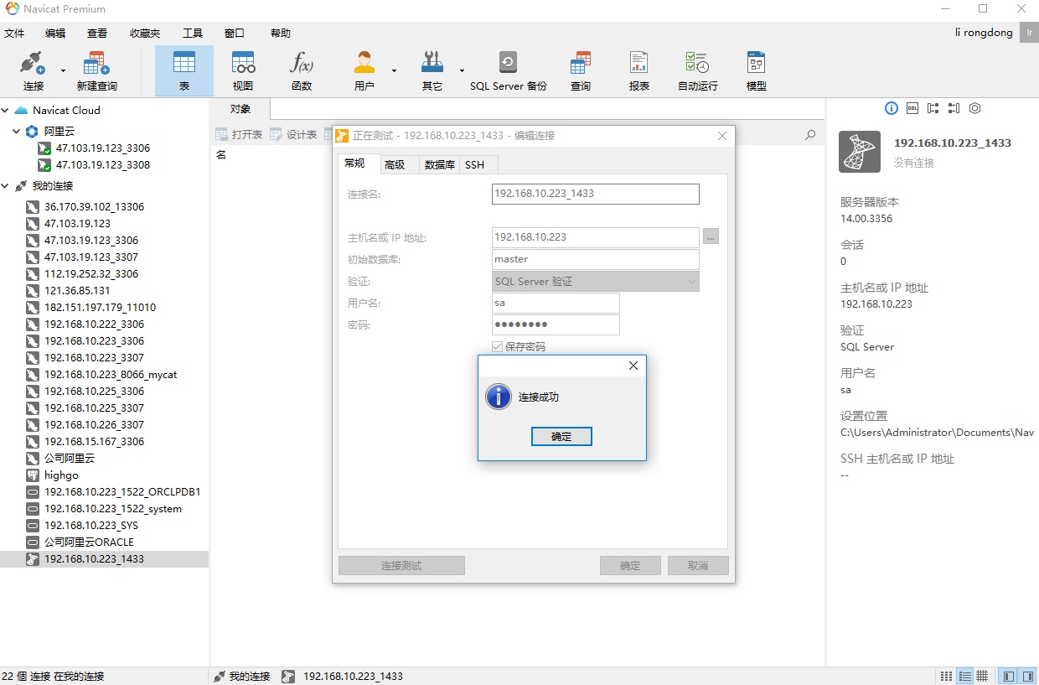The image size is (1039, 685).
Task: Toggle the 保存密码 (Save Password) checkbox
Action: click(498, 347)
